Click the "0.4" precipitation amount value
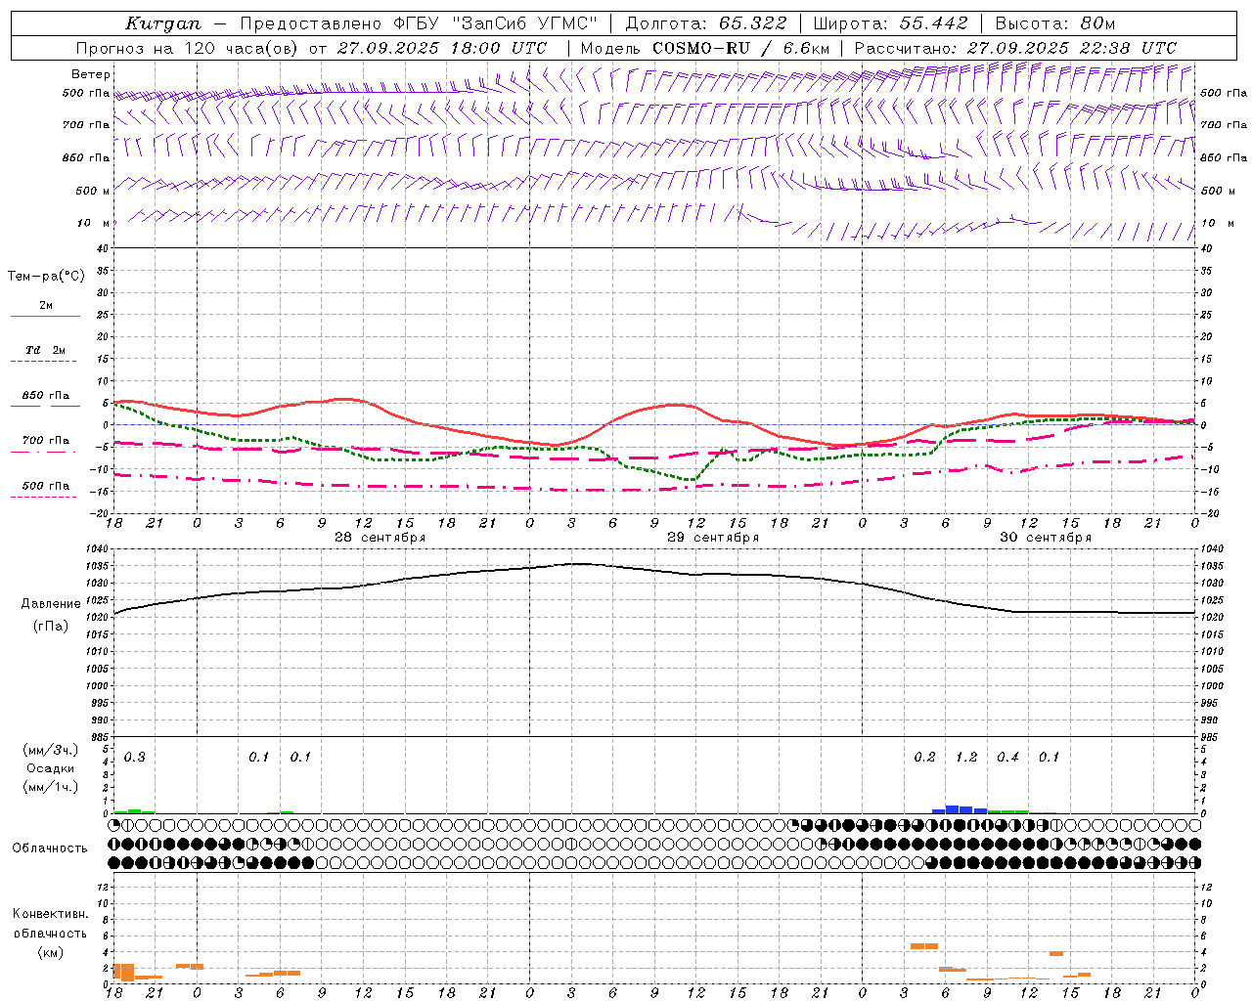The width and height of the screenshot is (1252, 1001). [1007, 758]
